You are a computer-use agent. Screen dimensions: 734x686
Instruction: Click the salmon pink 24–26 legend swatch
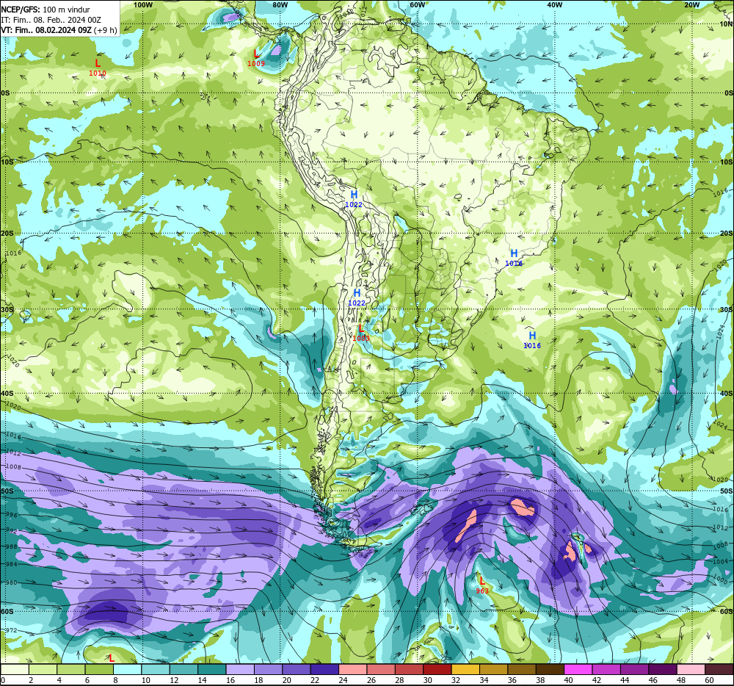353,669
